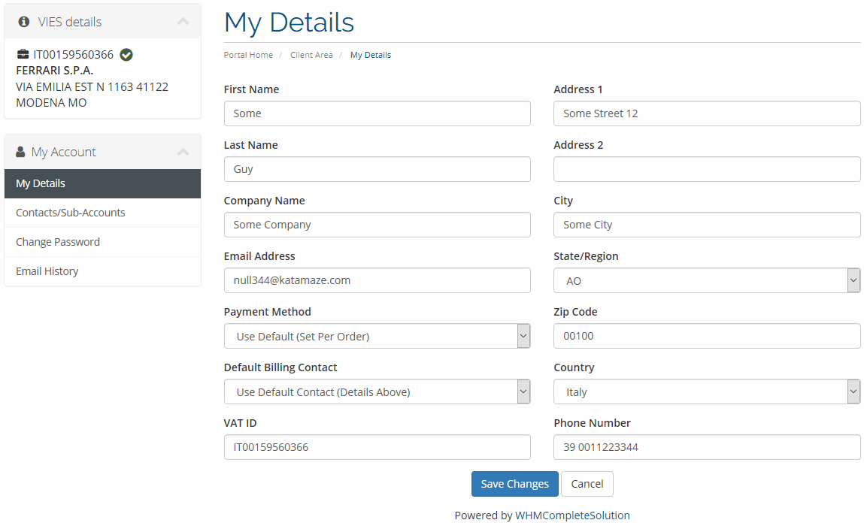
Task: Select My Details in sidebar menu
Action: pos(102,183)
